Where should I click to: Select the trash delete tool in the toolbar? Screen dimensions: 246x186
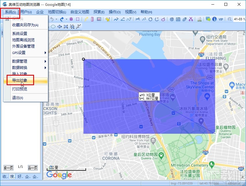[x=71, y=19]
